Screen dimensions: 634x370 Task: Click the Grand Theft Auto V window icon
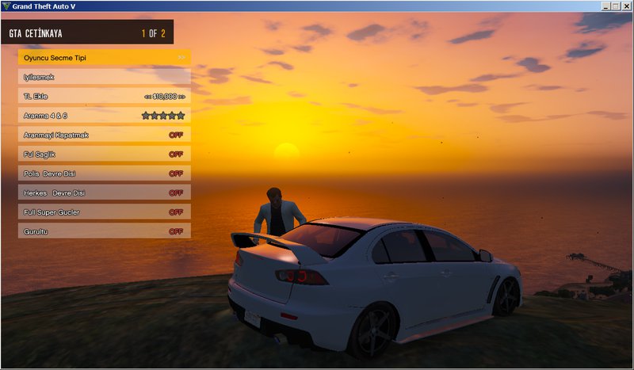[x=6, y=6]
